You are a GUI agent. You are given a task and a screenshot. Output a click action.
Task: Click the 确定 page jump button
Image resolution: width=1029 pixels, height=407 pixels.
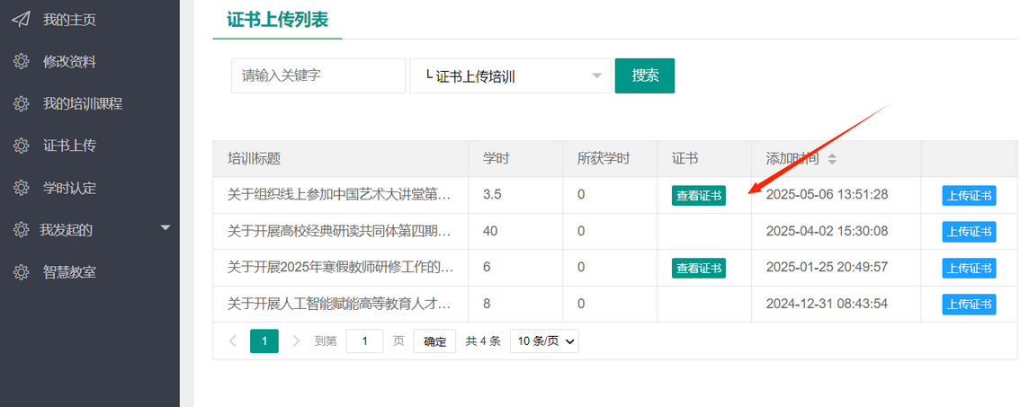tap(434, 341)
